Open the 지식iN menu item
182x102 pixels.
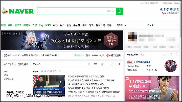coord(27,25)
